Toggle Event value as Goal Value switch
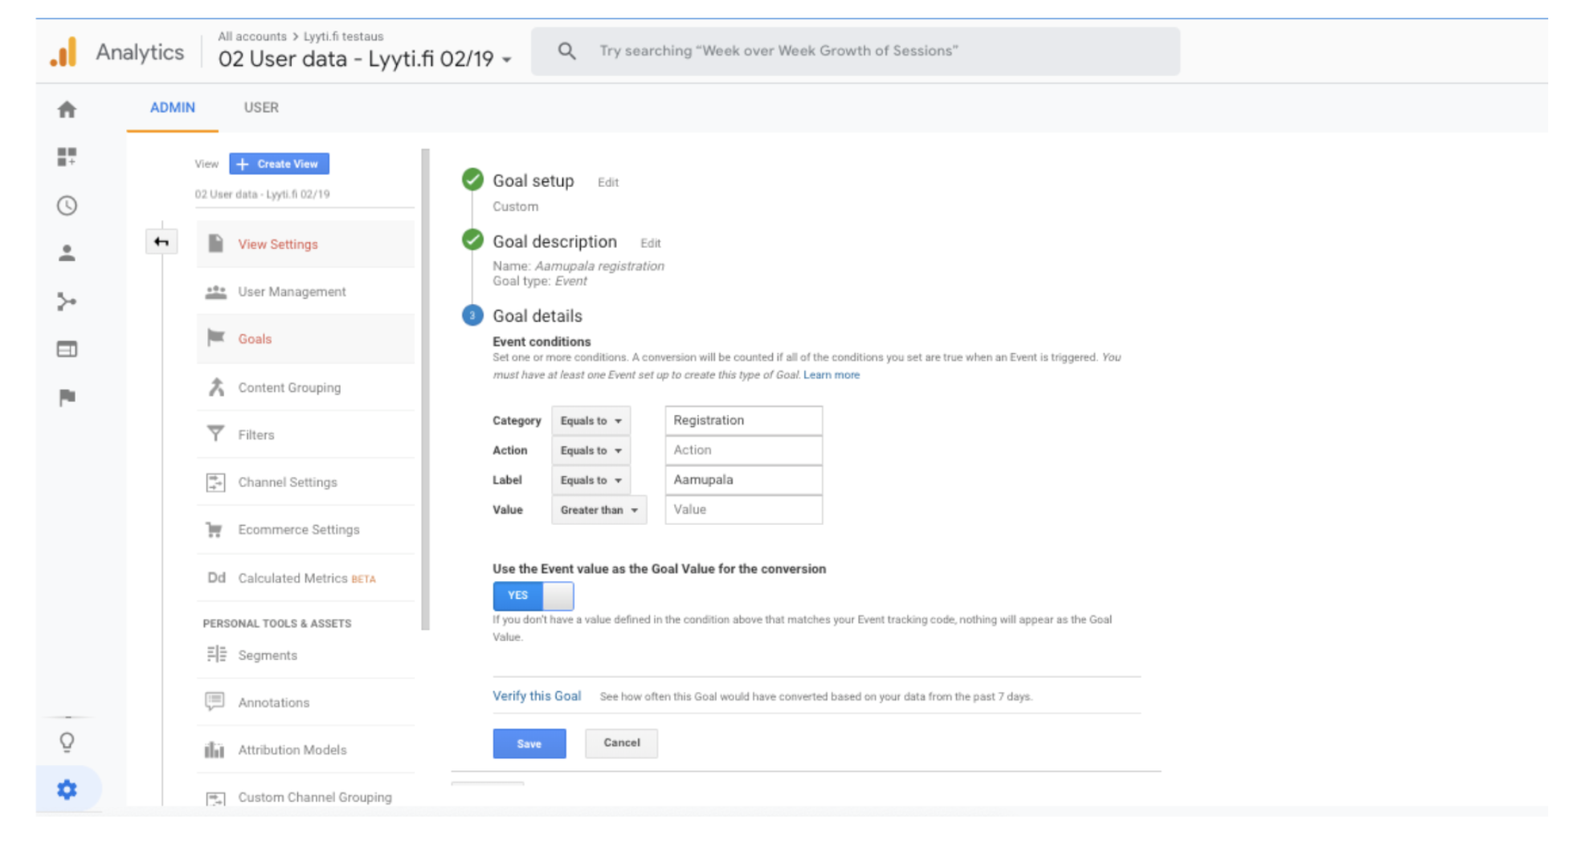Viewport: 1594px width, 854px height. tap(533, 596)
